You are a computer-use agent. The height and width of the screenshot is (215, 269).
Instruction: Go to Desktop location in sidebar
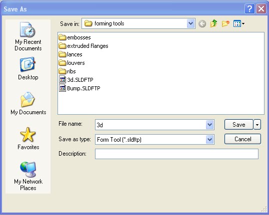pos(28,68)
